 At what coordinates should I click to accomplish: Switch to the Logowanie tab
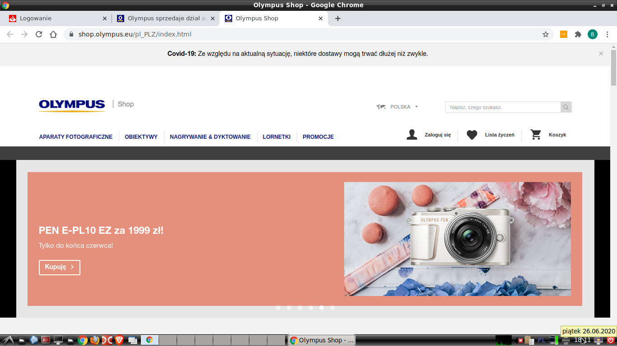(x=54, y=18)
